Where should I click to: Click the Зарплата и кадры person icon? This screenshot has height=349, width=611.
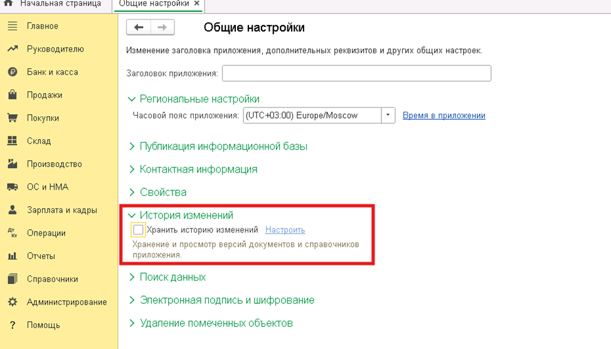13,210
